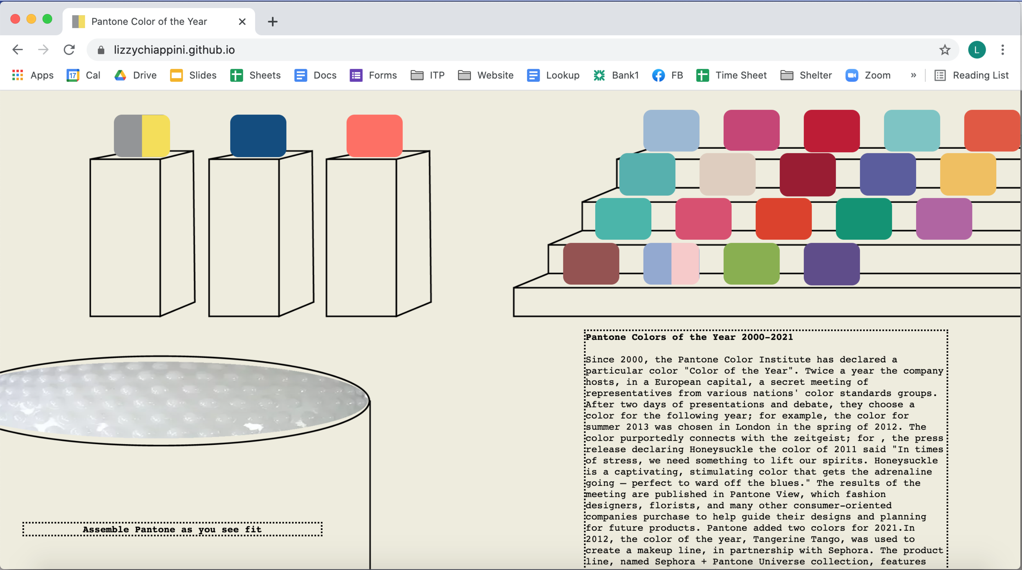Viewport: 1022px width, 570px height.
Task: Open the Shelter bookmarks folder
Action: pyautogui.click(x=806, y=75)
